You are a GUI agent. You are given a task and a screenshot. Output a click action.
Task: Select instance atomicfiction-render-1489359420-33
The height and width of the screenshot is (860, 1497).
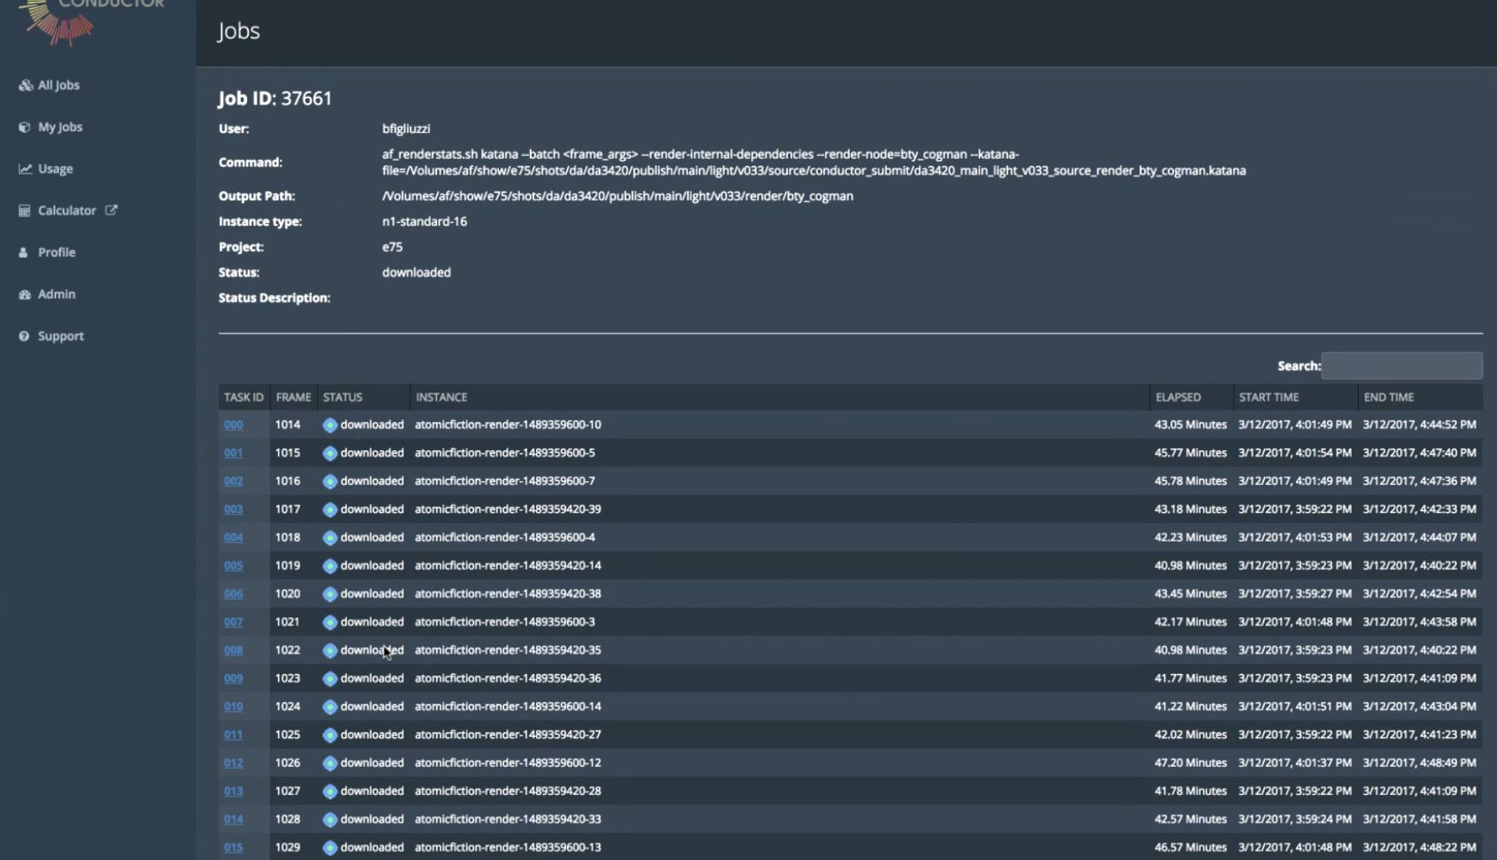tap(508, 819)
